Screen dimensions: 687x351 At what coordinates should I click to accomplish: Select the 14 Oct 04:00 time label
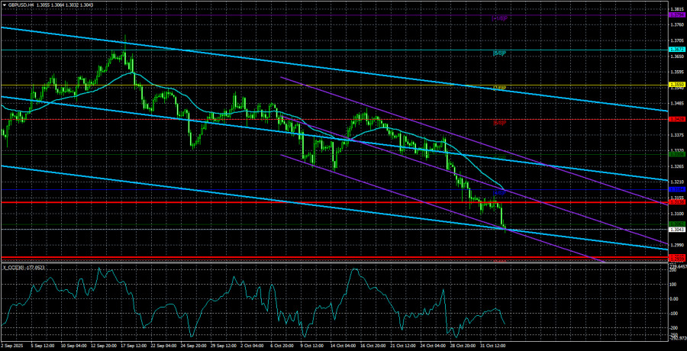(346, 345)
